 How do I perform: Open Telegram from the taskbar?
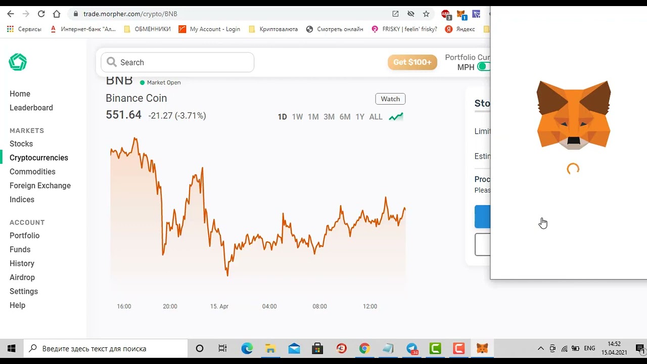tap(412, 348)
